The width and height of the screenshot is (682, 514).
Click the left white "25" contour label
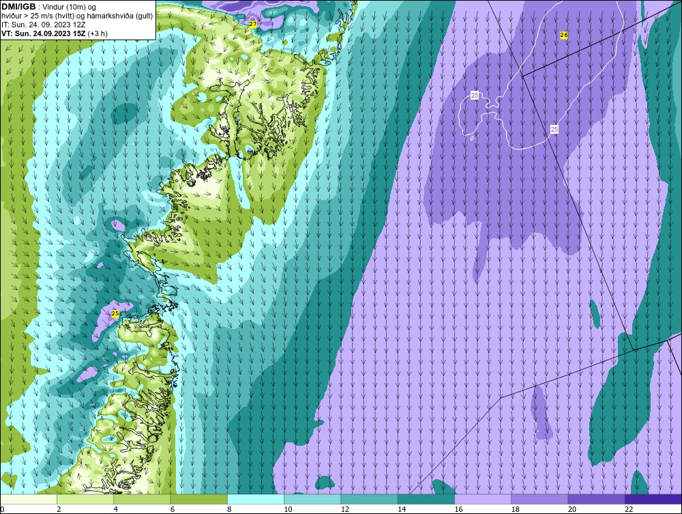click(x=475, y=96)
